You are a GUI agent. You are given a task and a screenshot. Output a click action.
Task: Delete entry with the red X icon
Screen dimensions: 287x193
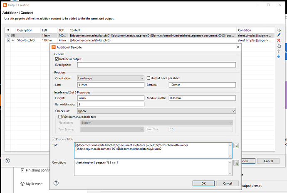click(x=279, y=40)
